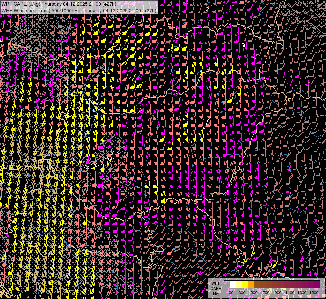Click the 100 legend value
Image resolution: width=326 pixels, height=299 pixels.
coord(230,293)
